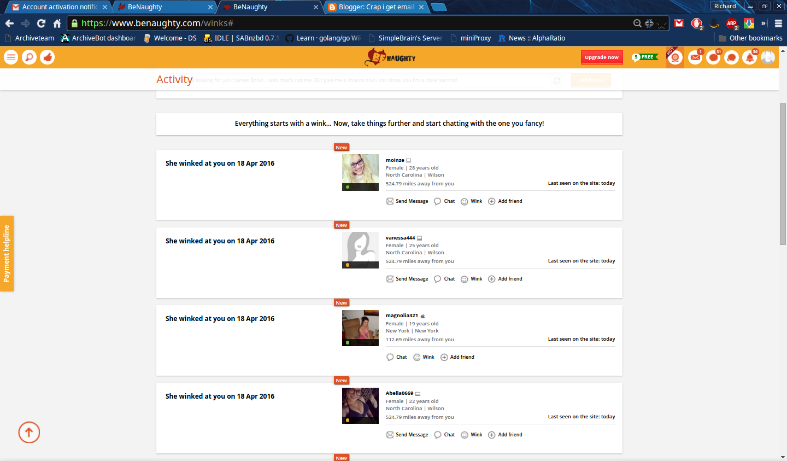Open the Welcome - DS bookmark
This screenshot has height=461, width=787.
pos(170,38)
